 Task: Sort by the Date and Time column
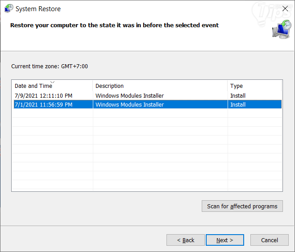[x=52, y=86]
